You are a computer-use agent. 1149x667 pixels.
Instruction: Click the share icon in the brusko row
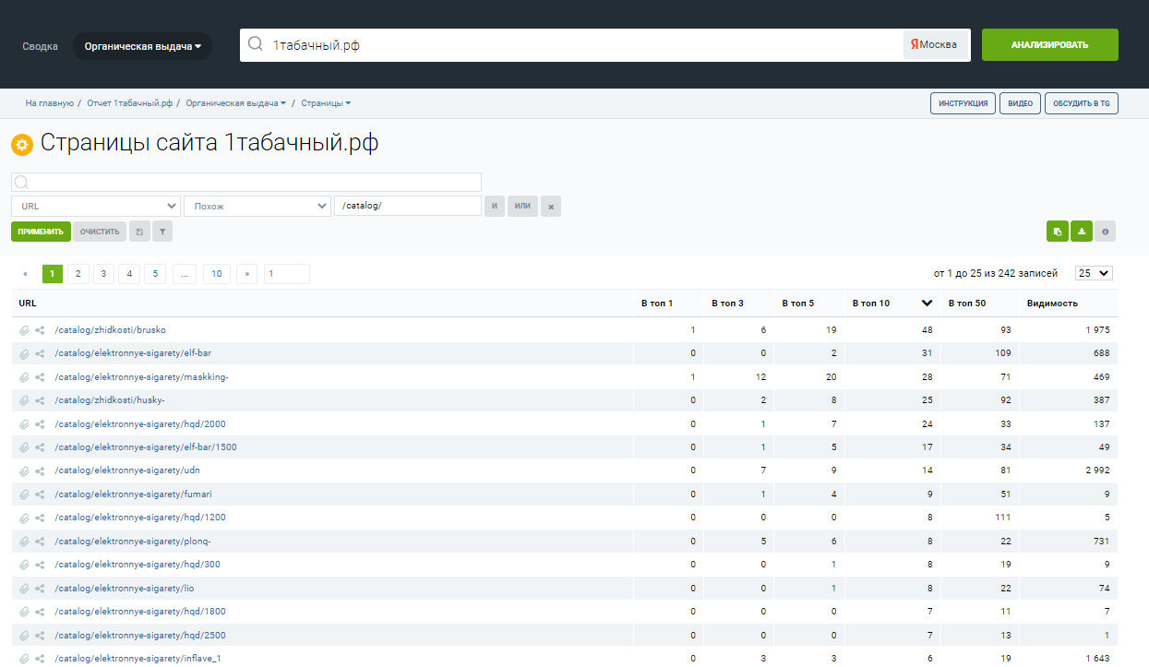coord(41,330)
